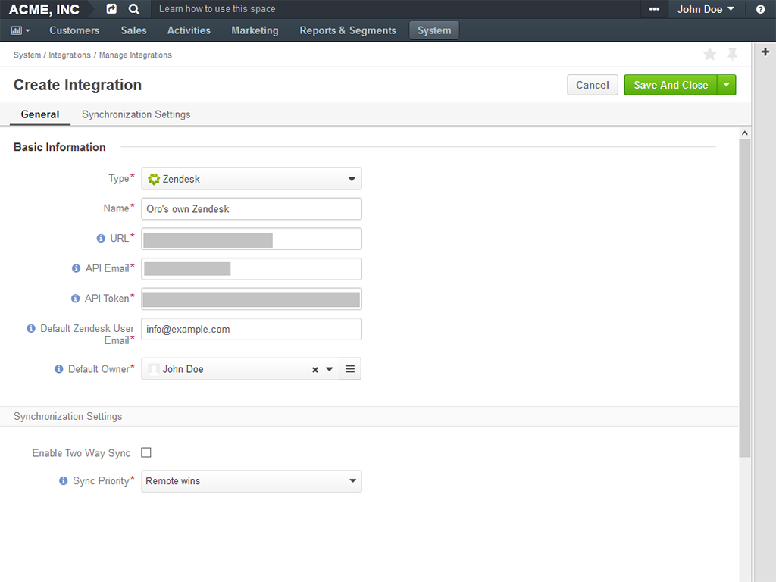This screenshot has height=582, width=776.
Task: Mark page as favorite with star icon
Action: click(709, 54)
